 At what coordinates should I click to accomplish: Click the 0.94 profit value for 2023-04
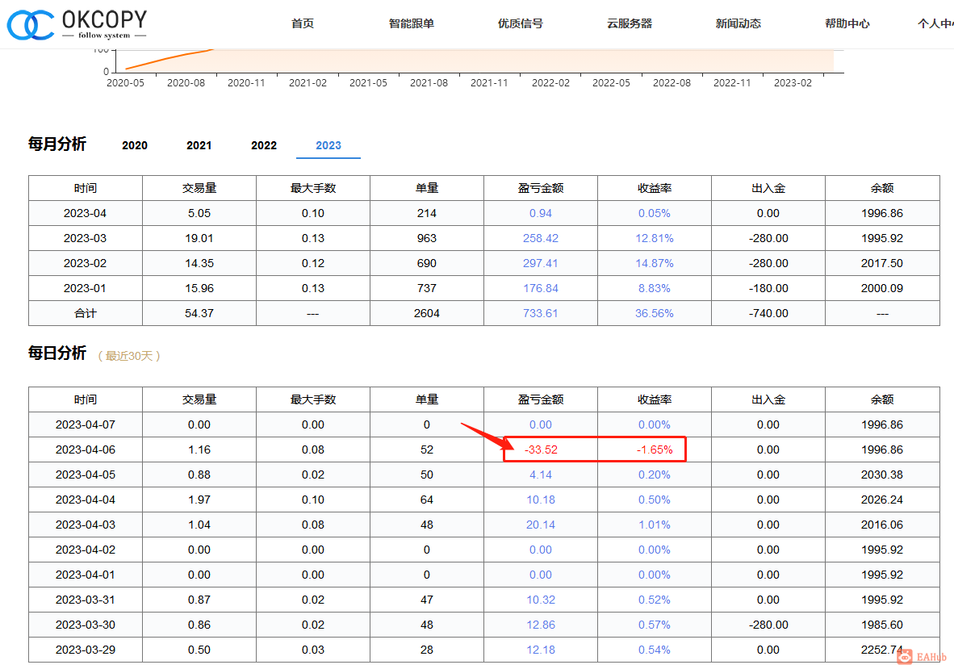(540, 214)
